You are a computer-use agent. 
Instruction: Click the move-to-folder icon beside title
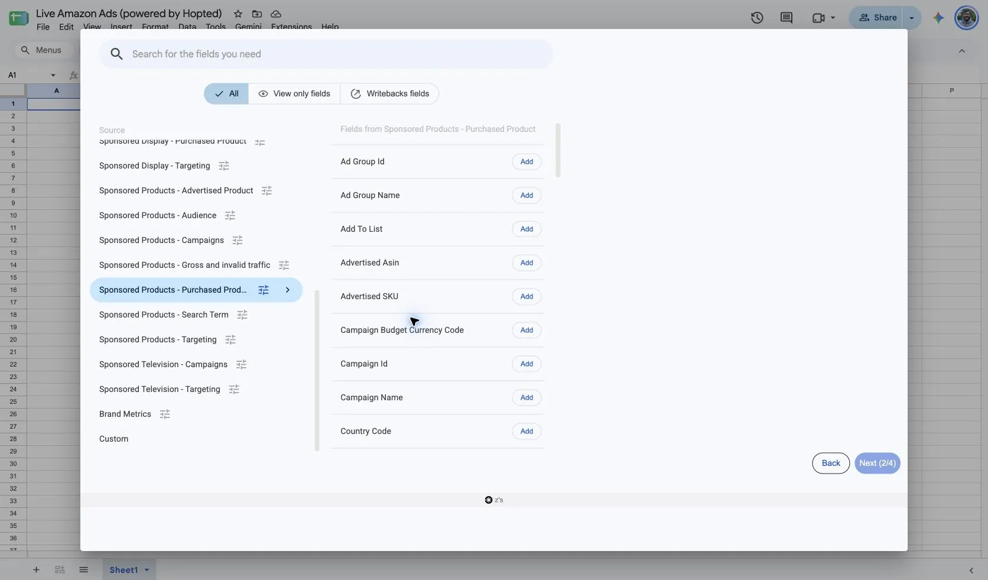[257, 14]
